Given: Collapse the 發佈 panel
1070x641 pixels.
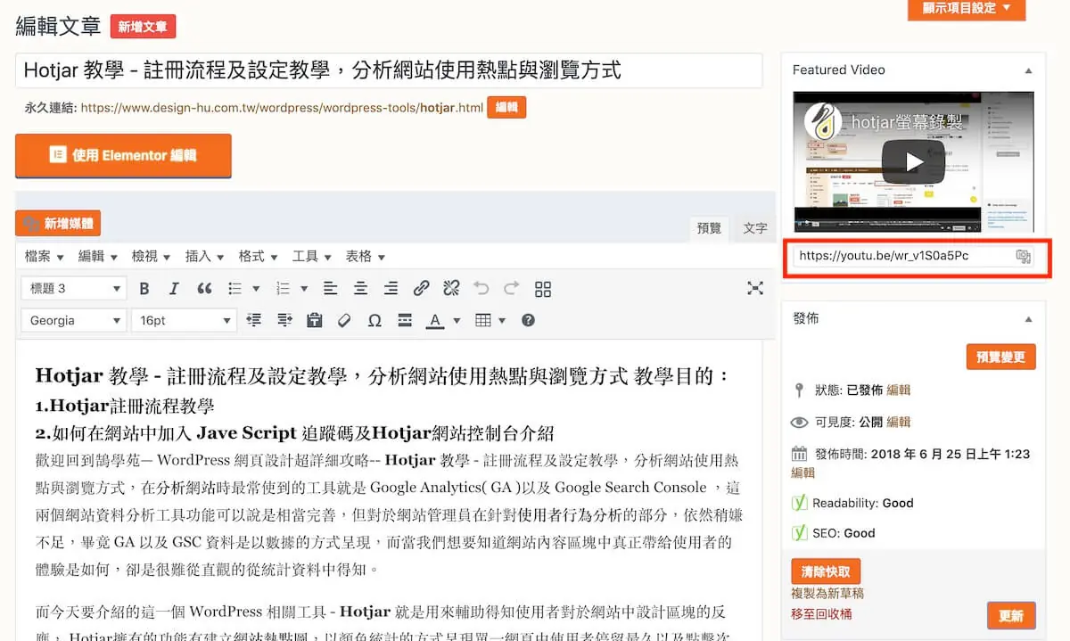Looking at the screenshot, I should [x=1028, y=319].
